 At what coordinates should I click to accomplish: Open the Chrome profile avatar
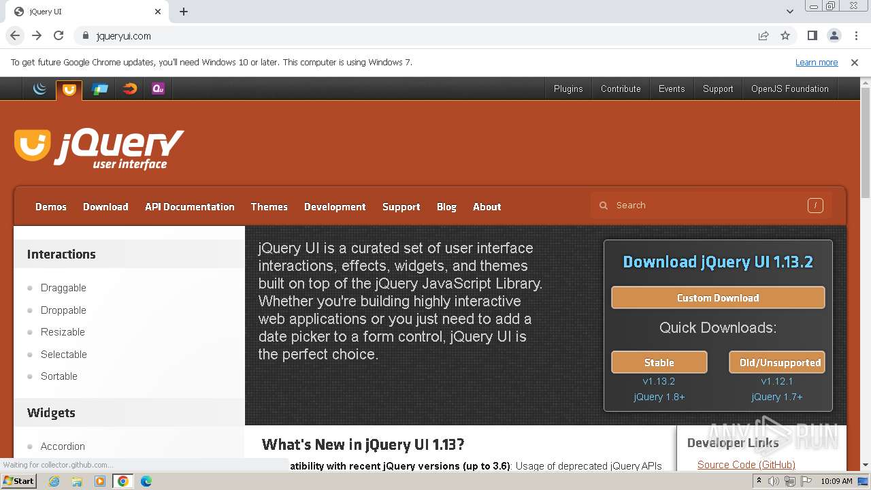click(x=834, y=36)
